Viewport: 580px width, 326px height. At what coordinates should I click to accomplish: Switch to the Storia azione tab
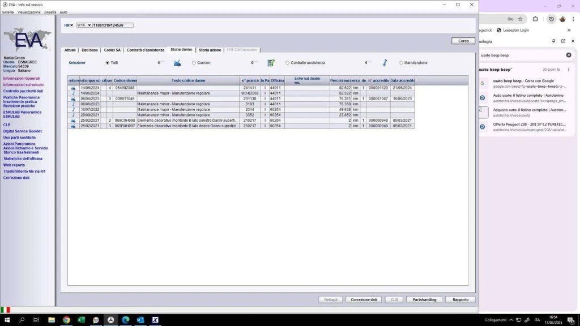coord(210,50)
